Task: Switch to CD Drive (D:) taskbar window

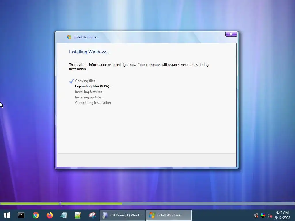Action: (x=122, y=215)
